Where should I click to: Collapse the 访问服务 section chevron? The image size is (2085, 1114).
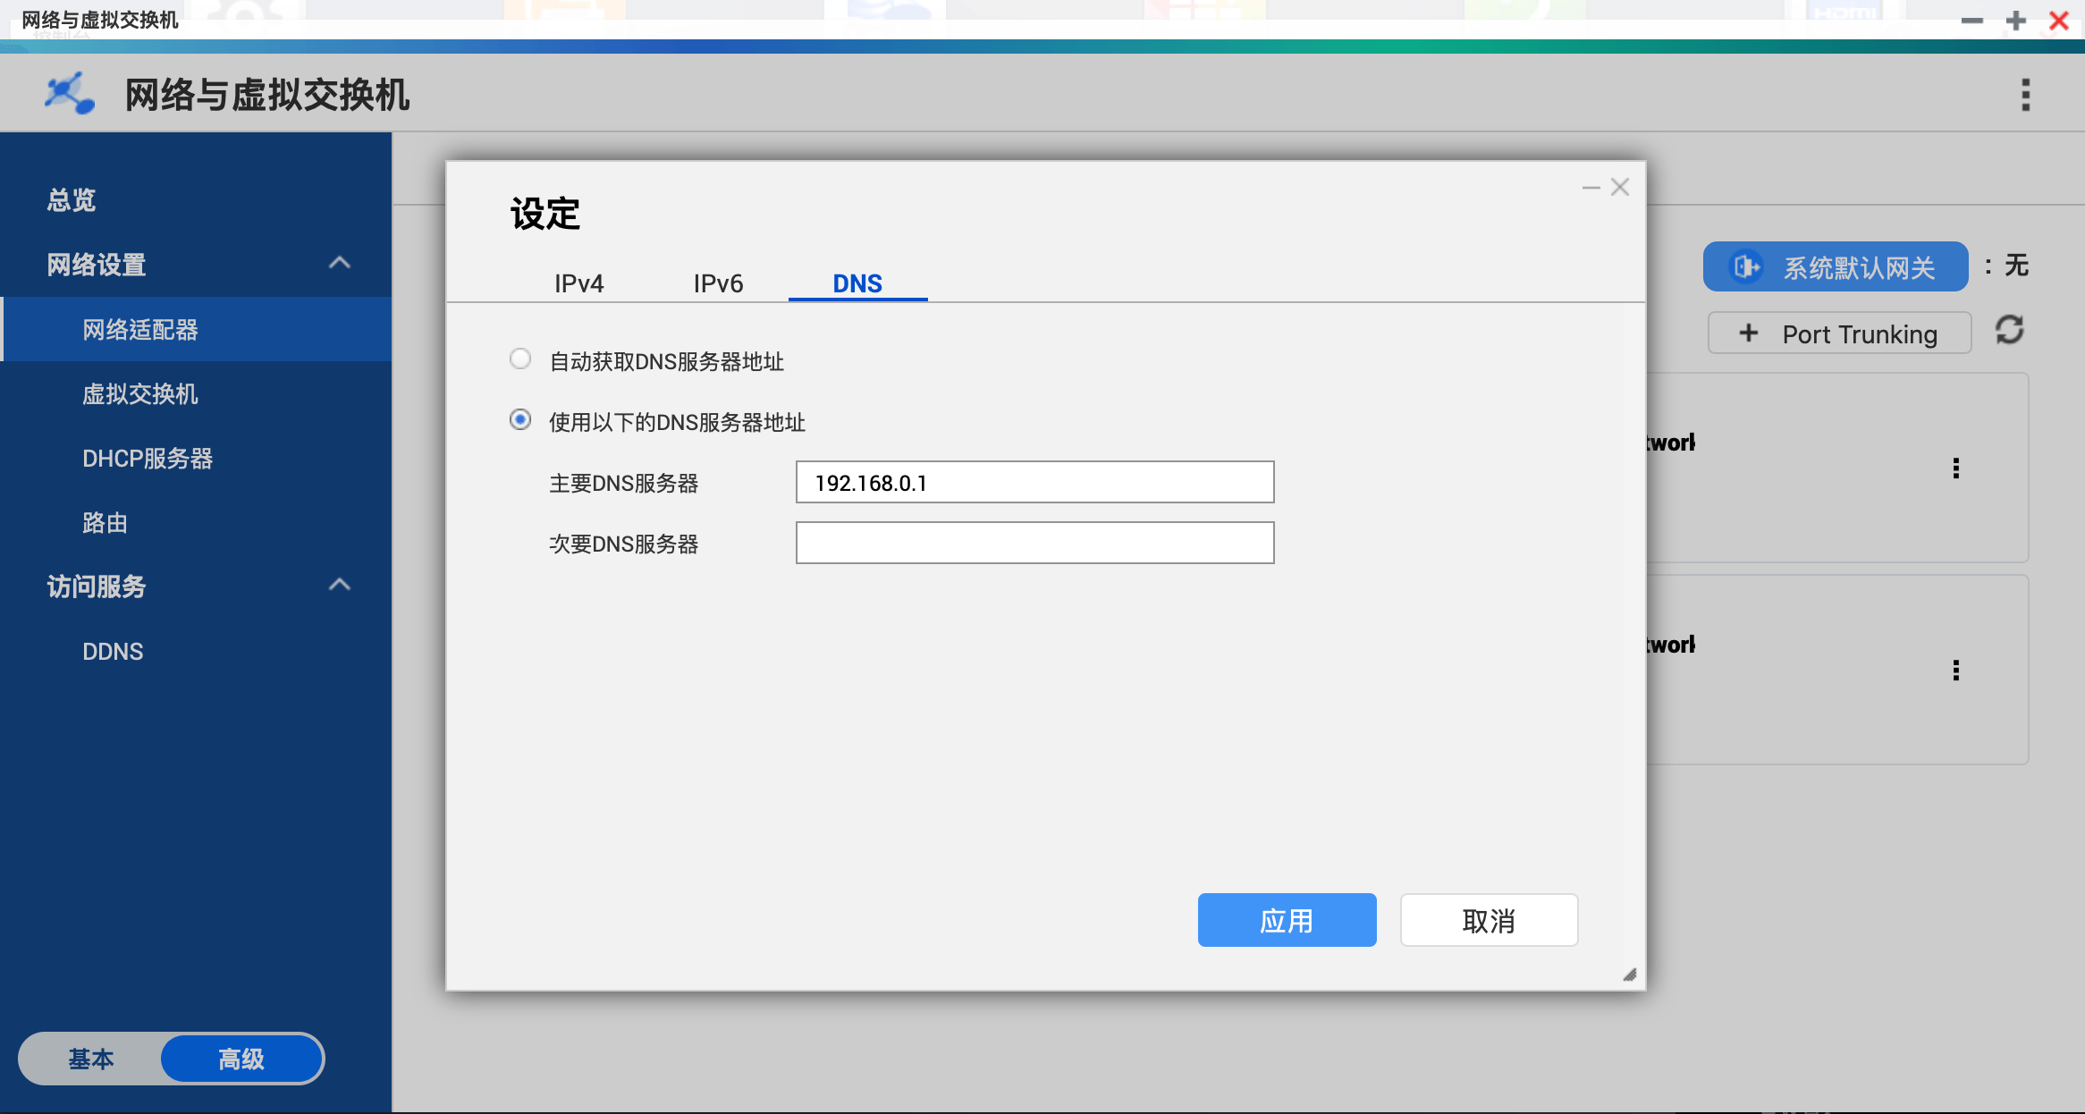(x=340, y=585)
